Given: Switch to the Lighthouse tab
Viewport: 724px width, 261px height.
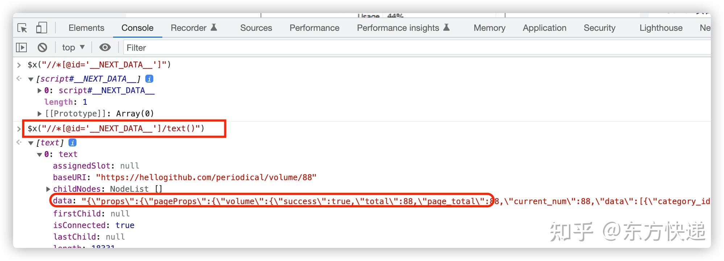Looking at the screenshot, I should coord(661,28).
